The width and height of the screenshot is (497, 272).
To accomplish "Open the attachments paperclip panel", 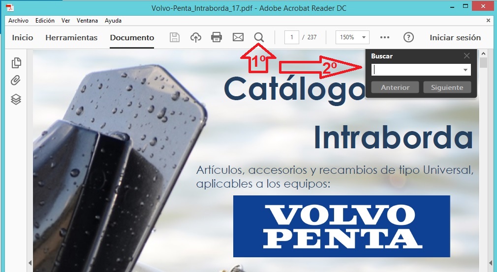I will [x=16, y=81].
